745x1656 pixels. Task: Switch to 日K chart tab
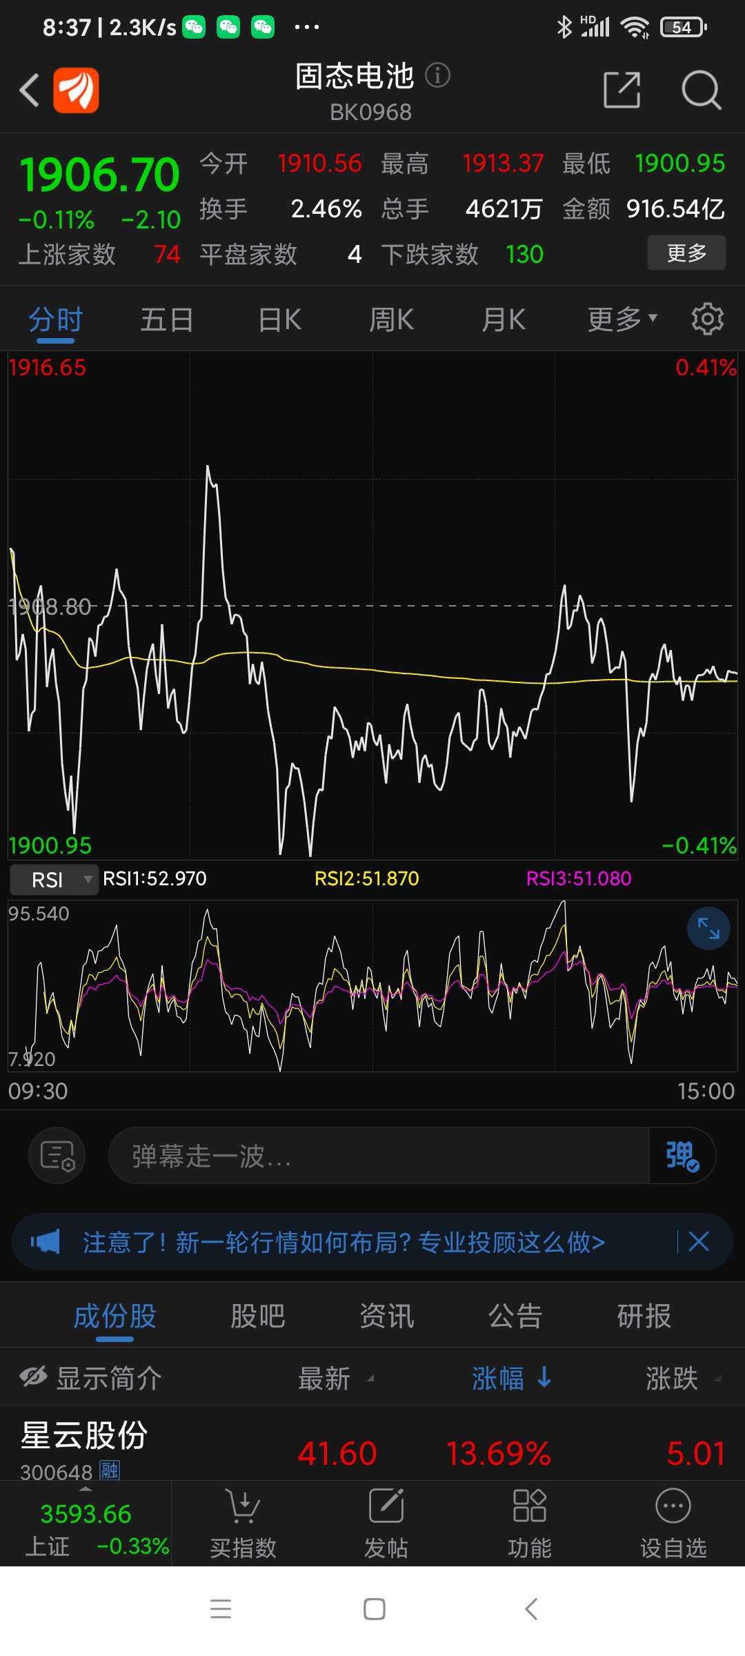tap(279, 320)
